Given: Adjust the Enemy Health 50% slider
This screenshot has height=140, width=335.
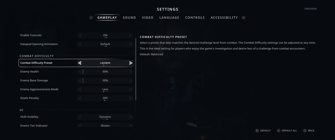Looking at the screenshot, I should click(x=105, y=72).
